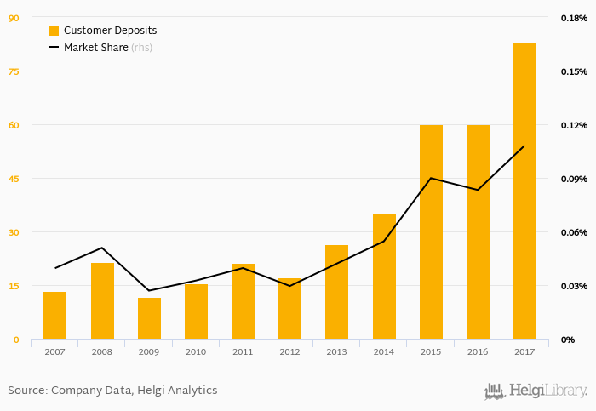The height and width of the screenshot is (411, 596).
Task: Open the HelgiLibrary watermark text link
Action: 547,391
